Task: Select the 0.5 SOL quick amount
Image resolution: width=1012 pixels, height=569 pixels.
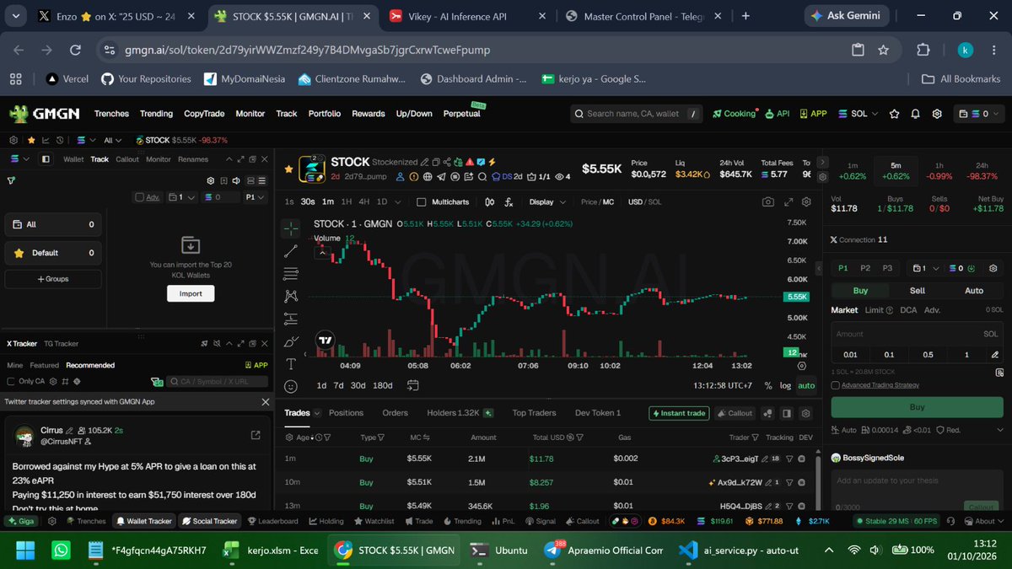Action: tap(928, 355)
